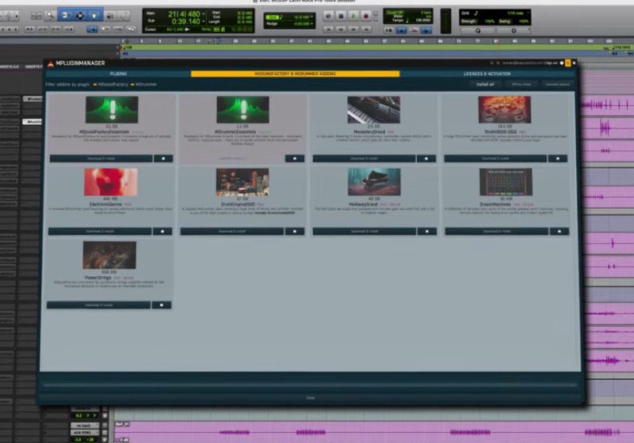Toggle Count Off in the MIDI controls
Viewport: 634px width, 443px height.
coord(395,13)
